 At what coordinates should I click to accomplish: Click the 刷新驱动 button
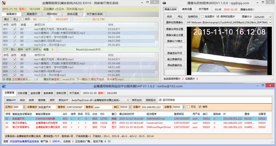(x=151, y=100)
